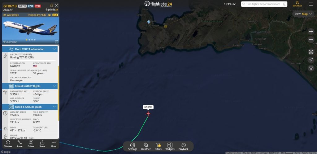Click the Find flights search field
The height and width of the screenshot is (154, 317).
264,4
